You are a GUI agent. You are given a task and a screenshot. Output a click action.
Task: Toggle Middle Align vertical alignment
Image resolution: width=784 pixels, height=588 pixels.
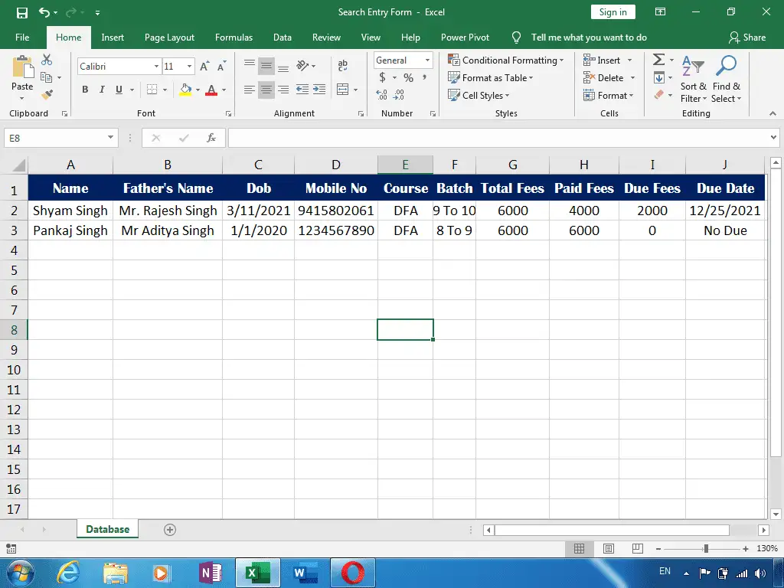[266, 66]
